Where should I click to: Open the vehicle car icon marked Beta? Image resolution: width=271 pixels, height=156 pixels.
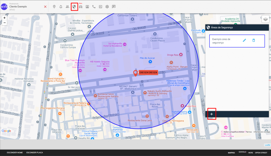pyautogui.click(x=81, y=7)
